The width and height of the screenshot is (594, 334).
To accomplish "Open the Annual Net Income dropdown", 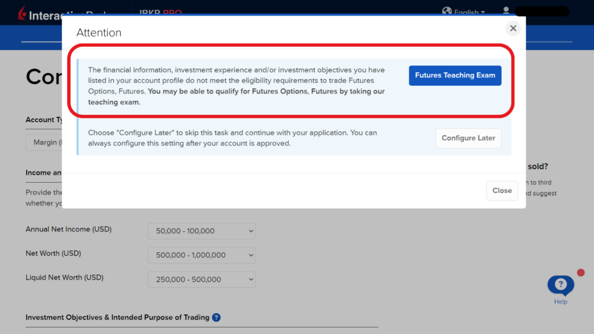I will 201,231.
